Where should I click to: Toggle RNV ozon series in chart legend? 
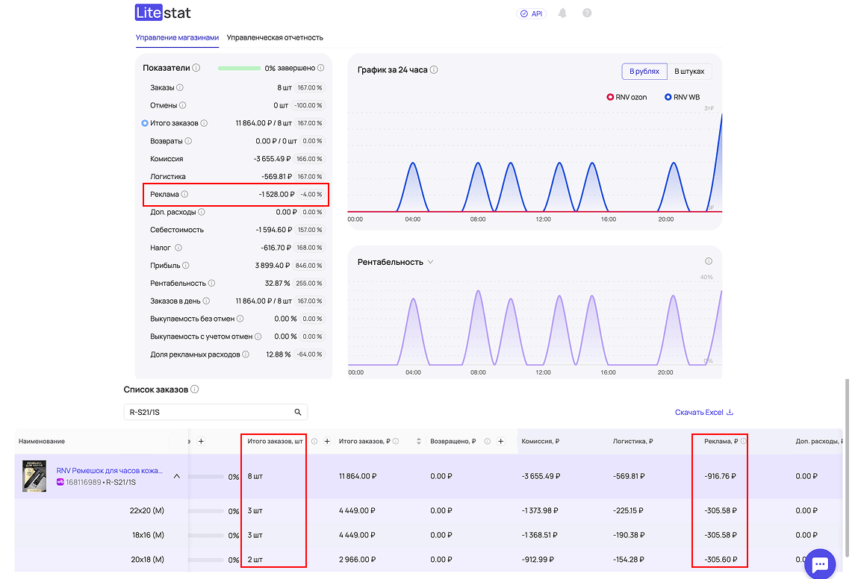tap(627, 97)
